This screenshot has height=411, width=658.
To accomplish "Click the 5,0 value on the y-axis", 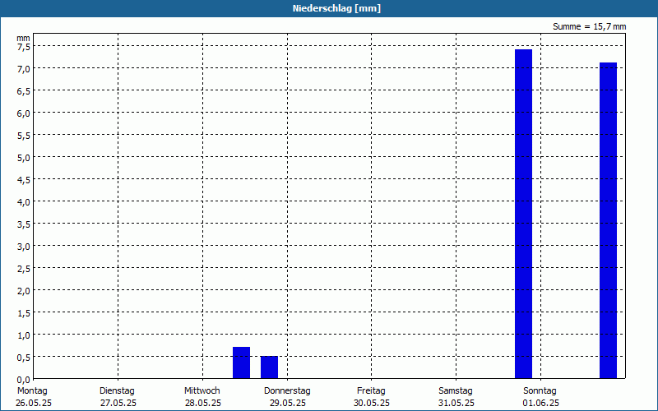I will pos(24,158).
